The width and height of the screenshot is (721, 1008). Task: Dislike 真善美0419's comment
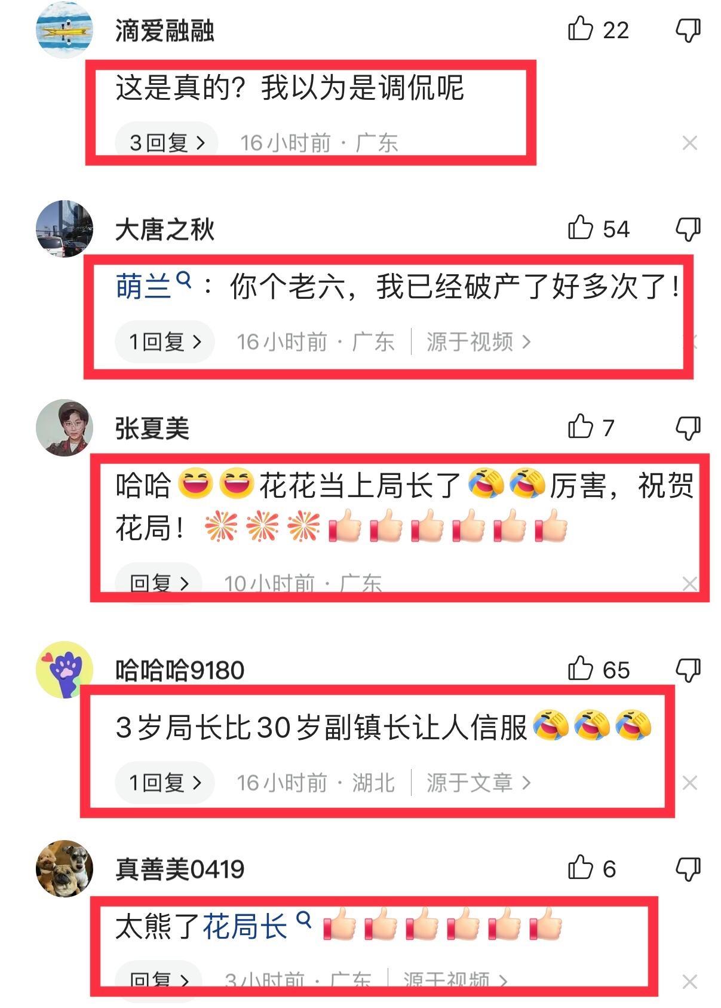688,869
